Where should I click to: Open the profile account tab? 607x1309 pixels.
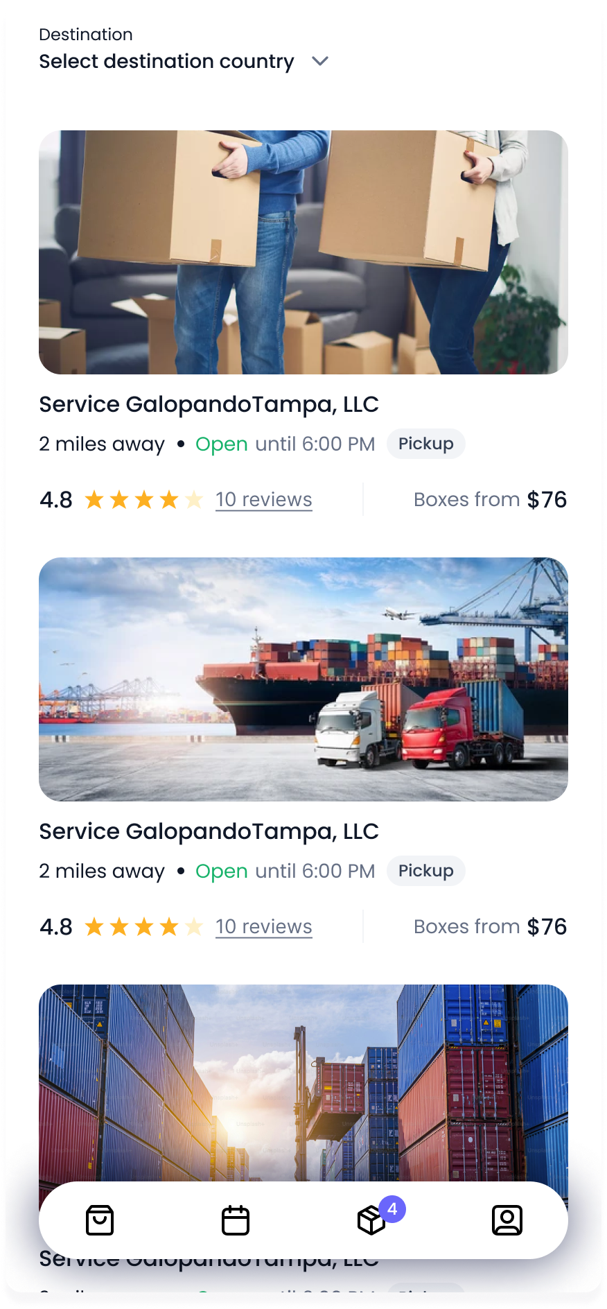[507, 1220]
